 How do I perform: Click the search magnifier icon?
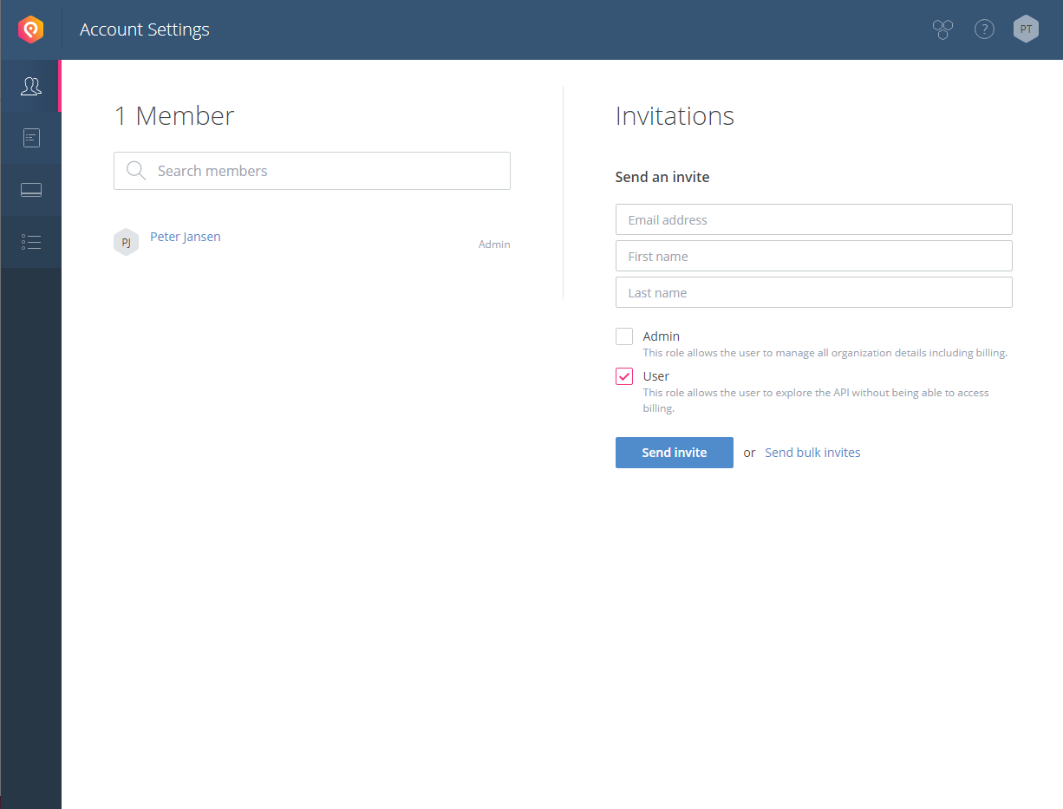[136, 171]
